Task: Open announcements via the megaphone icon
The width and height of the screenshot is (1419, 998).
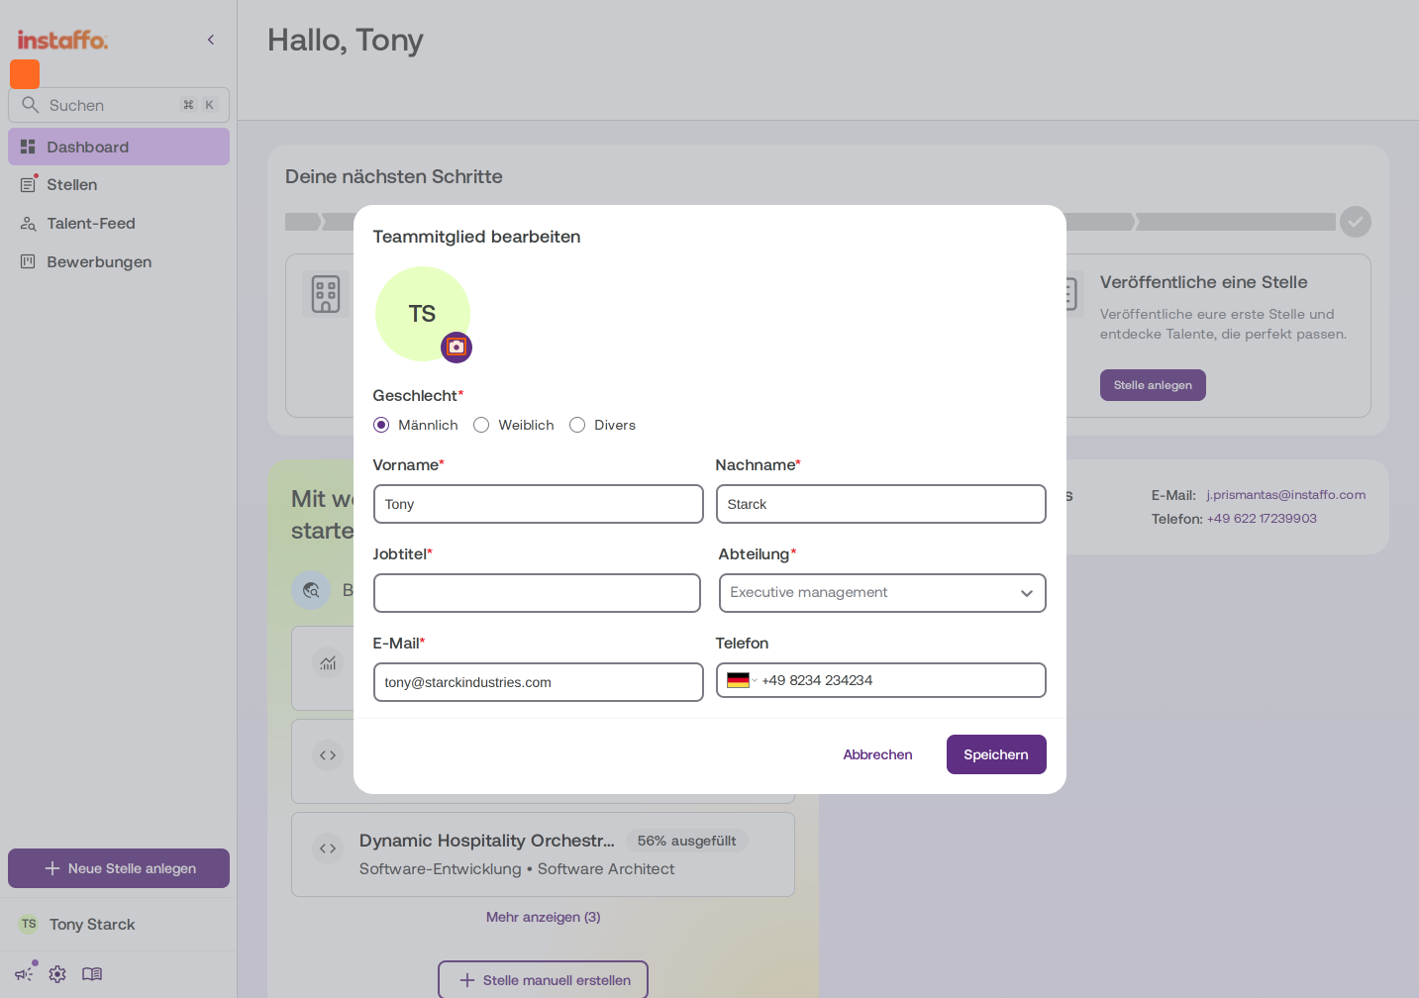Action: [25, 973]
